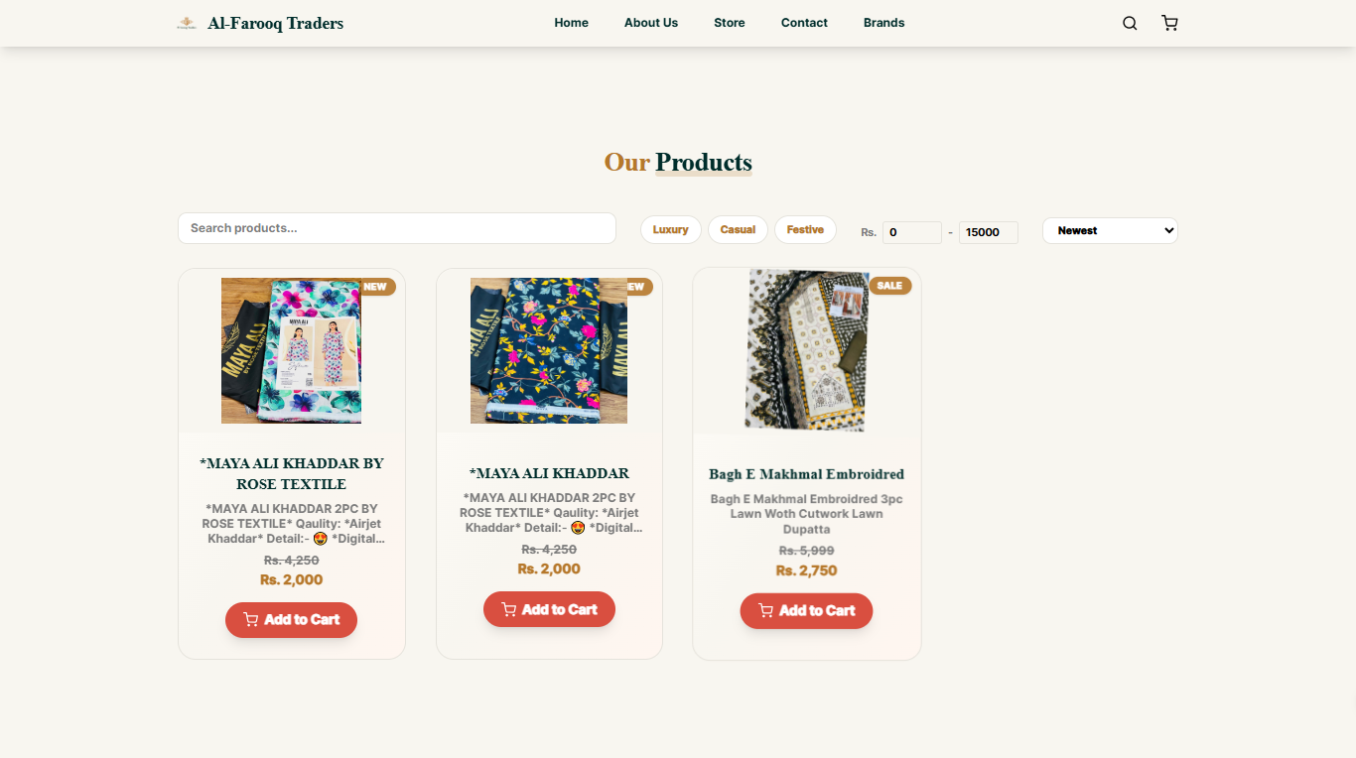Open the Contact page link
The width and height of the screenshot is (1356, 758).
pyautogui.click(x=804, y=23)
